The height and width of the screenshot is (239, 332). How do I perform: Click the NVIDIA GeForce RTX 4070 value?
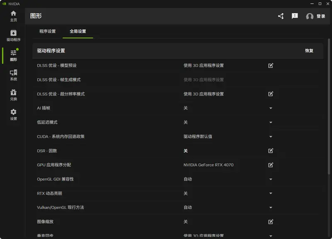pyautogui.click(x=208, y=165)
